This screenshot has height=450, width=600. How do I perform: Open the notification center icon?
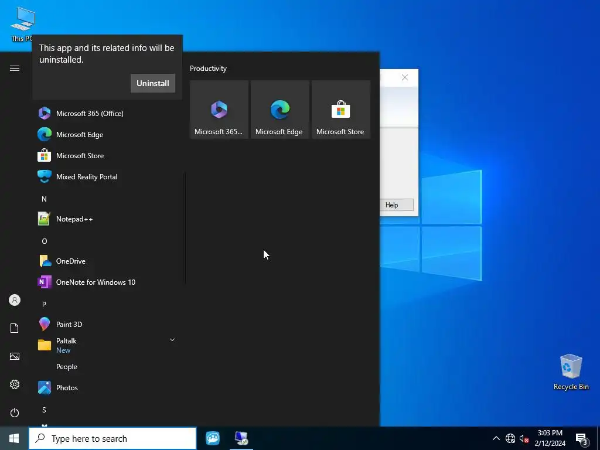point(582,438)
